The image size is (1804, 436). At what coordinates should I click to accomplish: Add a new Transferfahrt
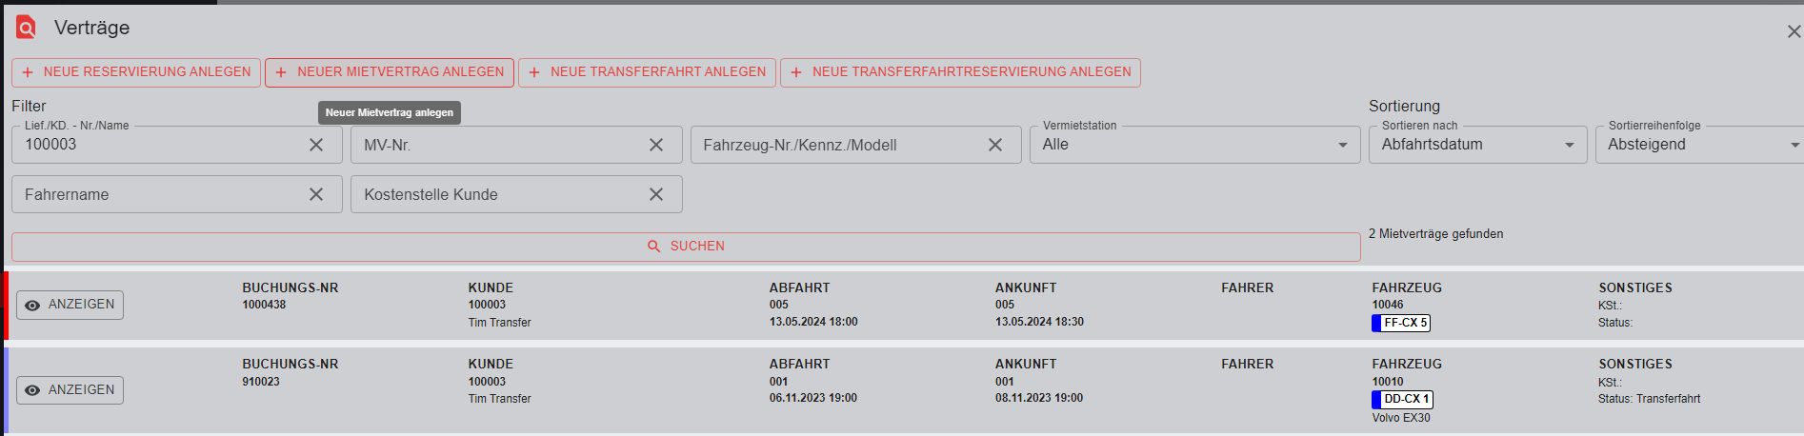tap(647, 72)
